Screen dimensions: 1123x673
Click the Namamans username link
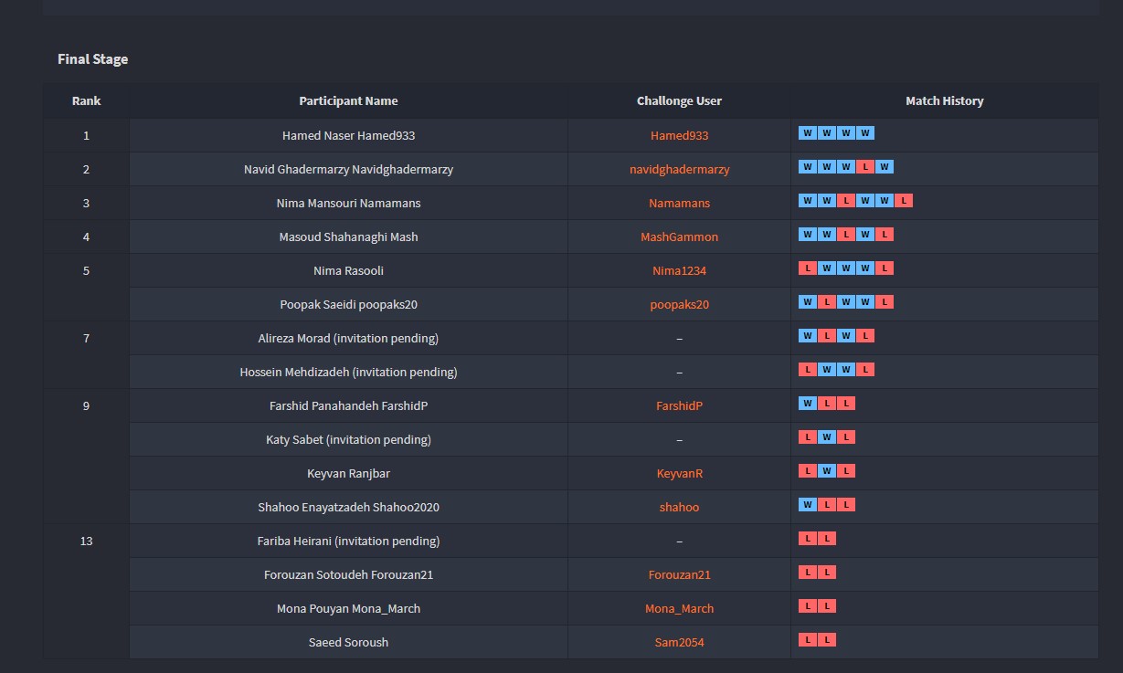pos(679,203)
